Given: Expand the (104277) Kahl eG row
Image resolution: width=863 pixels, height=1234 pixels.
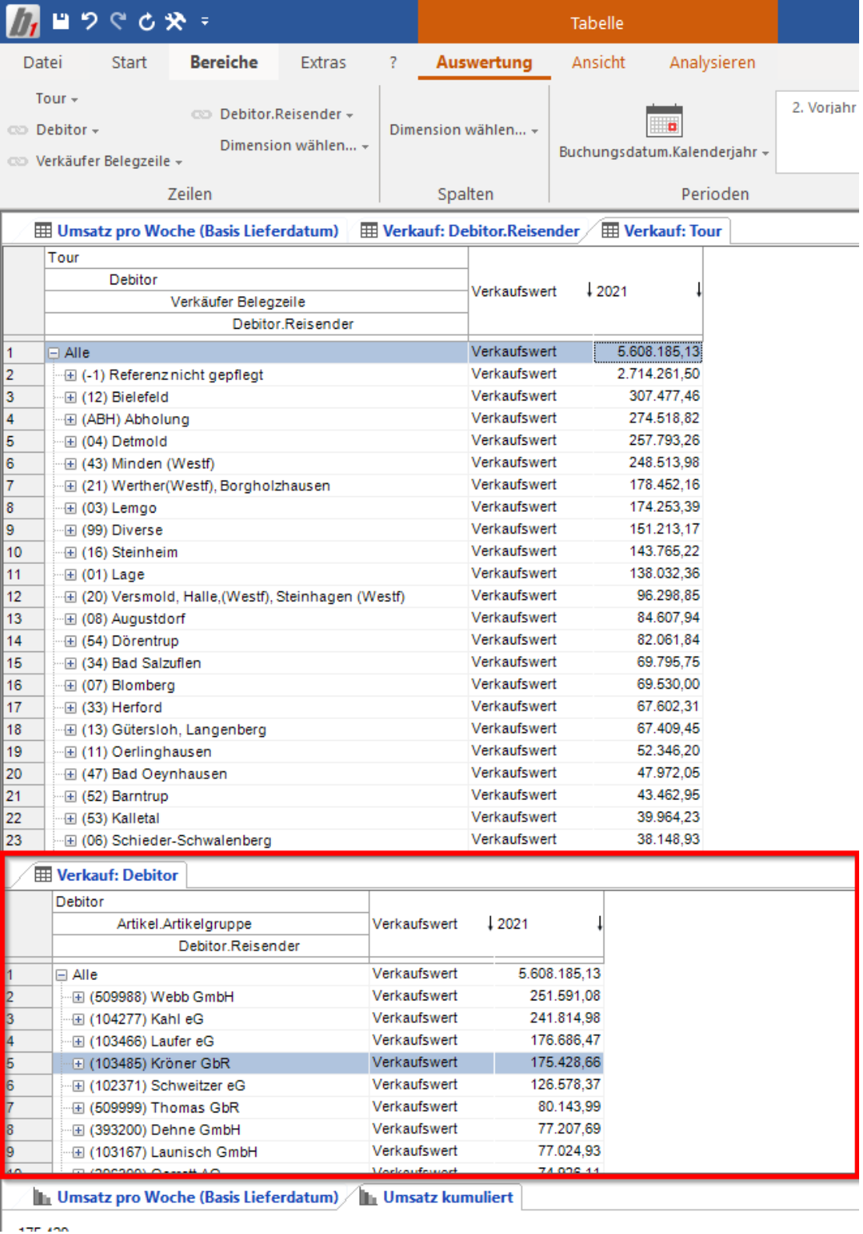Looking at the screenshot, I should (78, 1020).
